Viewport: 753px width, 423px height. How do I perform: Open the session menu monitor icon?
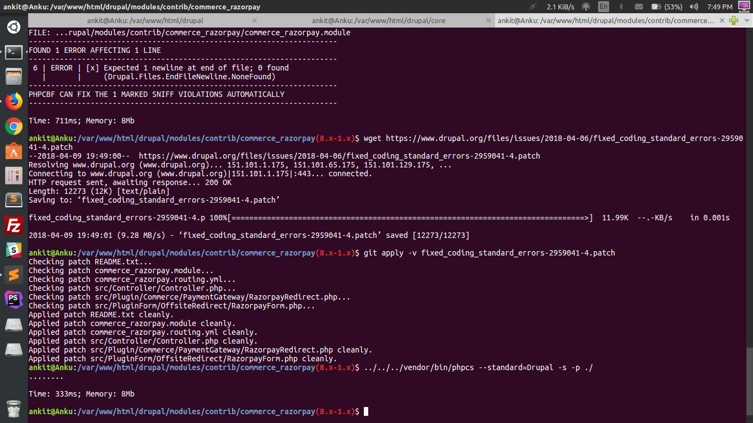point(744,7)
